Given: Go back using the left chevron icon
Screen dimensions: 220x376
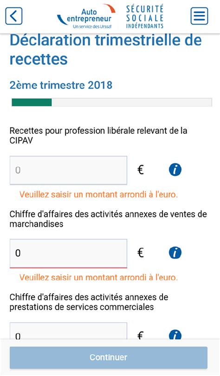Looking at the screenshot, I should 14,16.
